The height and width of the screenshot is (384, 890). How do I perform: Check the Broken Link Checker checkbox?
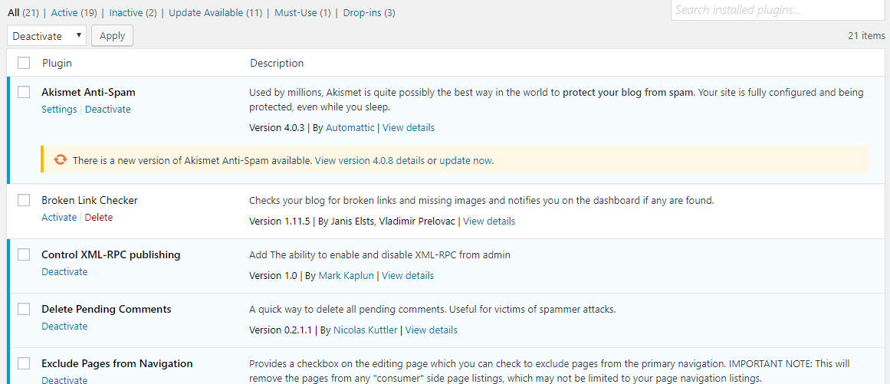[24, 200]
